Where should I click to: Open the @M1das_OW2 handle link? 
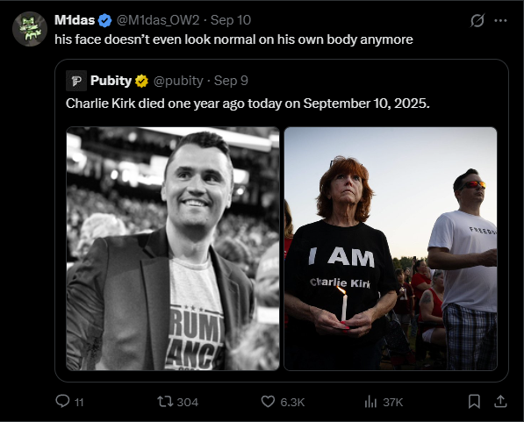click(x=158, y=20)
